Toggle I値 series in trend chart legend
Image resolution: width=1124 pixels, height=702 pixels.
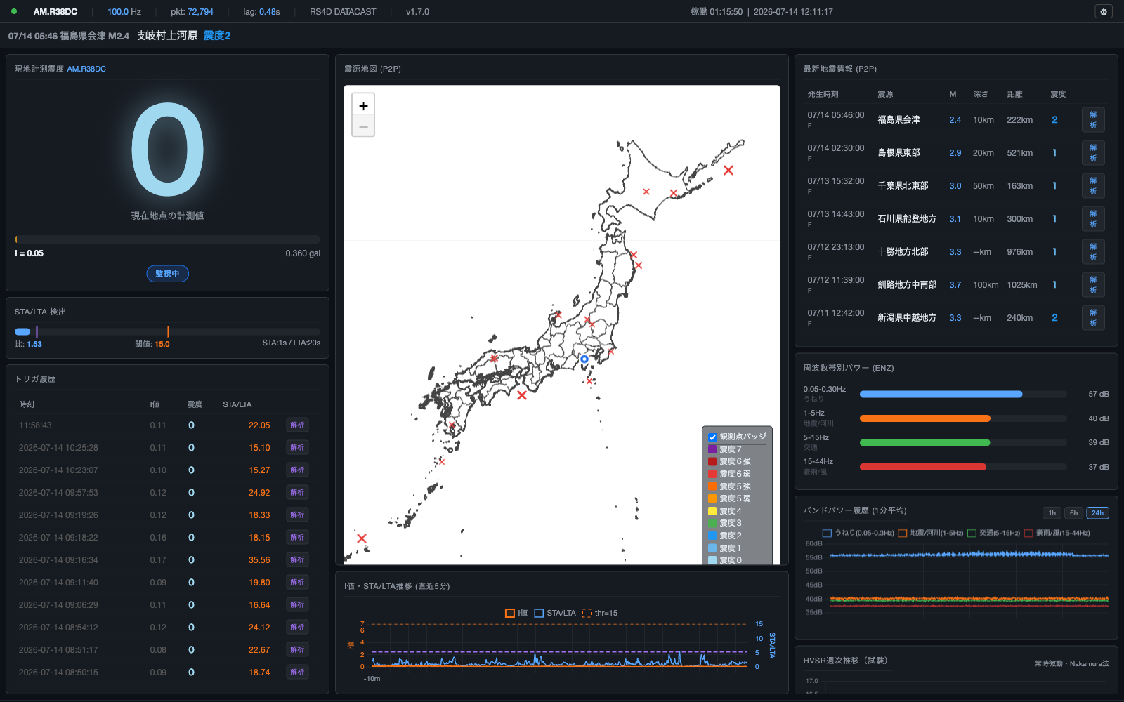tap(516, 613)
